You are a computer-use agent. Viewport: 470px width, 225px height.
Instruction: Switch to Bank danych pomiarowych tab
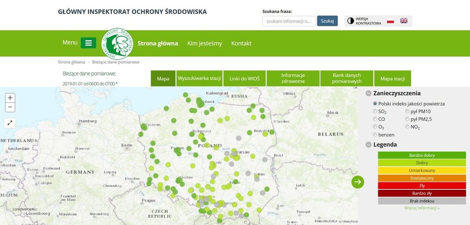(346, 78)
